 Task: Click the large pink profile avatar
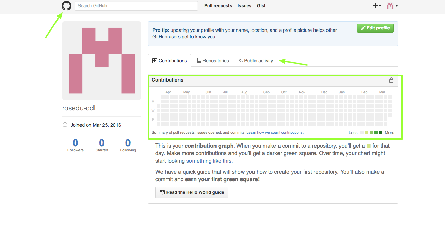(x=102, y=61)
